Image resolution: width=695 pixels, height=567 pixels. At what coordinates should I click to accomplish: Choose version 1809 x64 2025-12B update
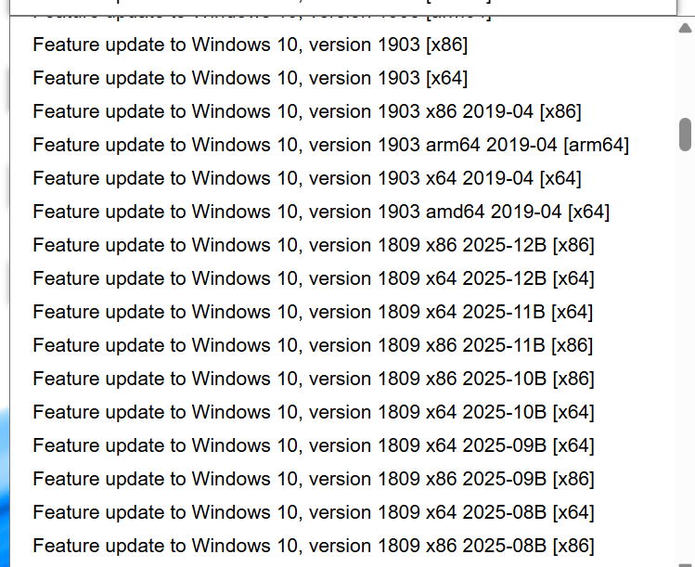pos(313,278)
